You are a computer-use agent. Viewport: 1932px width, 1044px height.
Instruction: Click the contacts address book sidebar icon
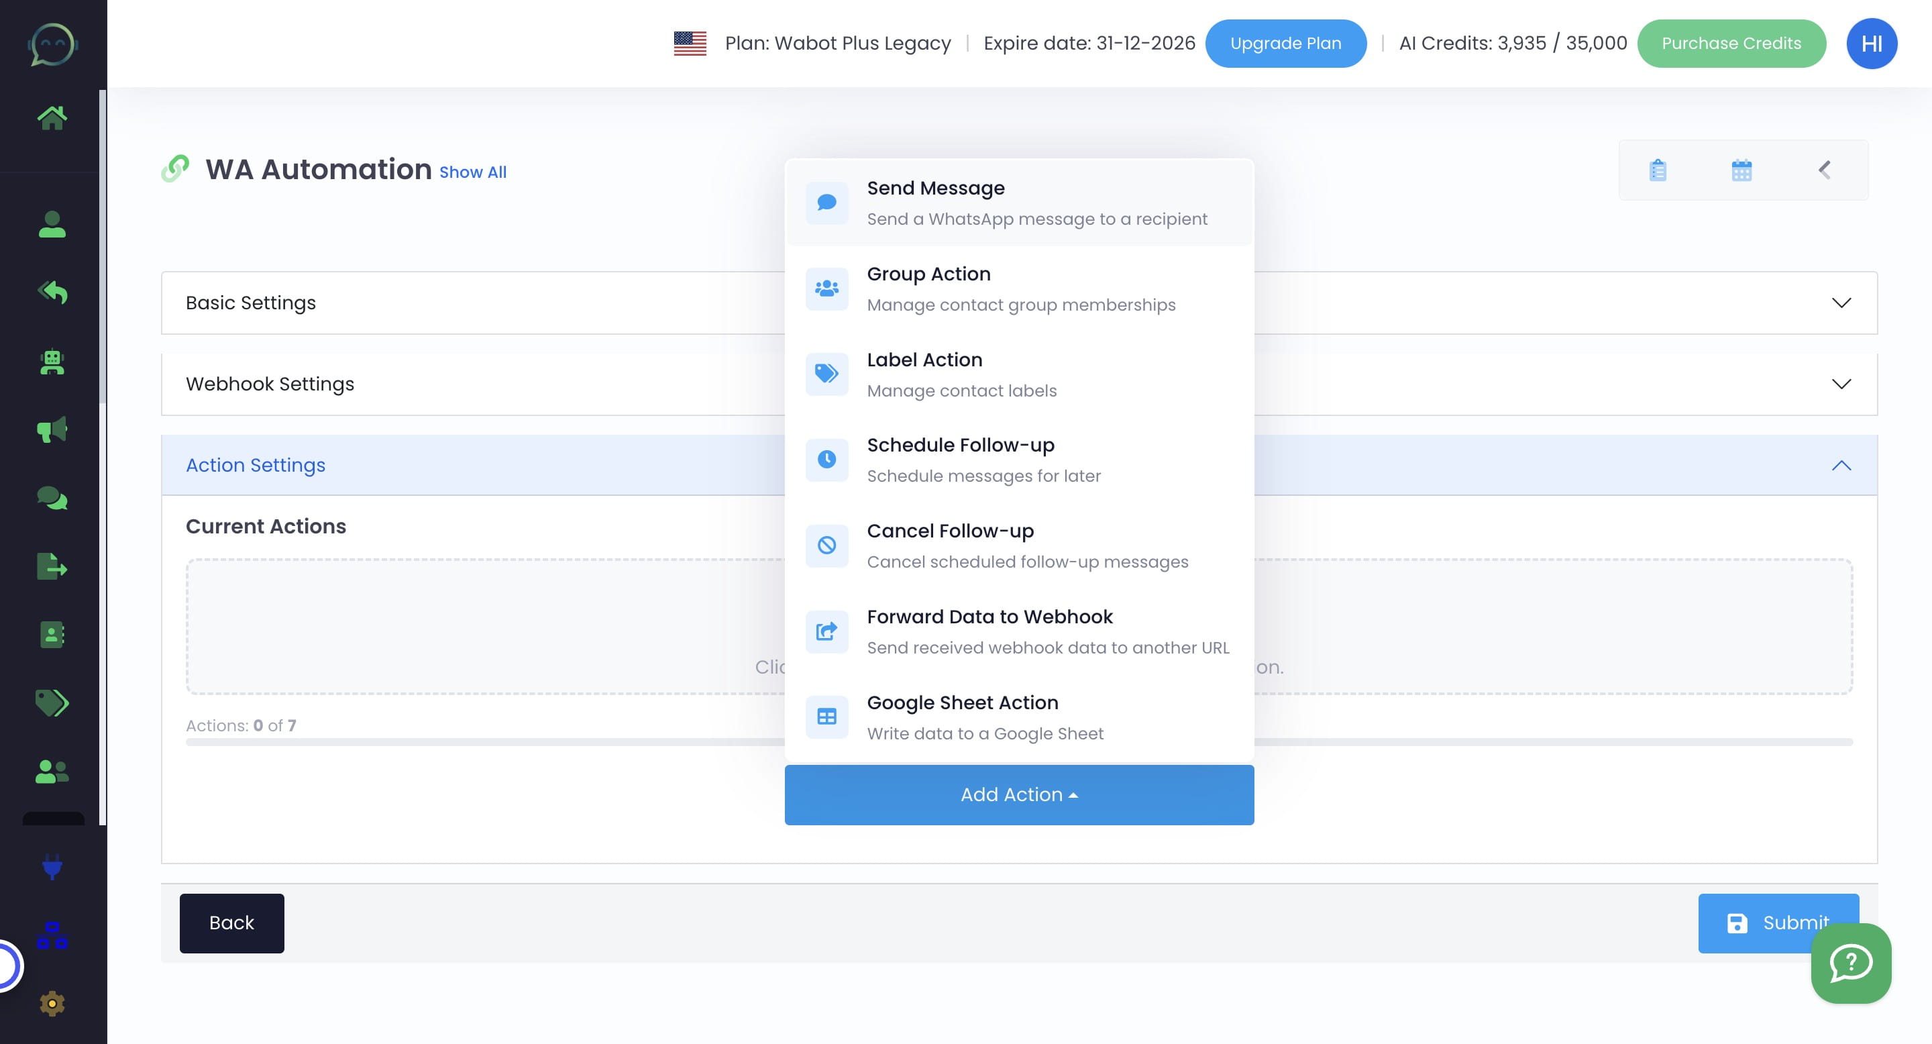(53, 634)
